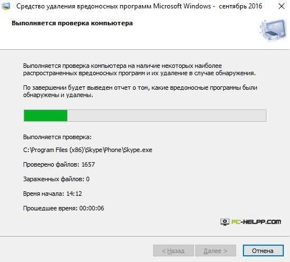Click the Зараженных файлов: 0 line
Image resolution: width=290 pixels, height=262 pixels.
point(56,179)
